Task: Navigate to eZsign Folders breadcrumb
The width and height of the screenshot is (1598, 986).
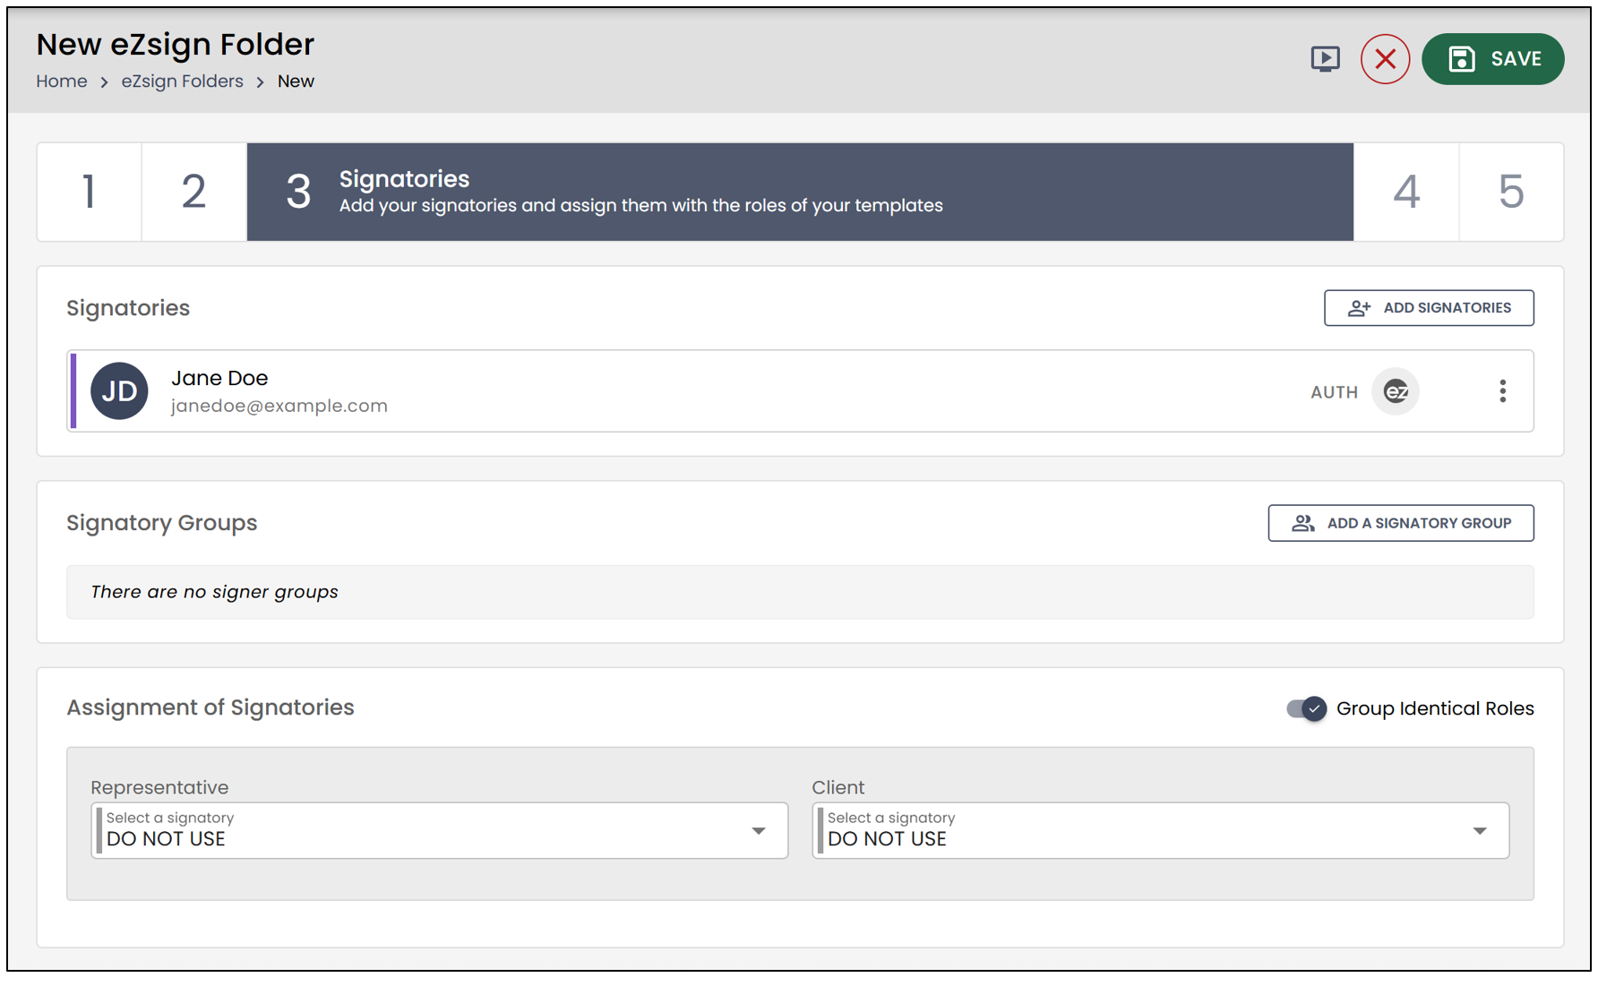Action: tap(182, 81)
